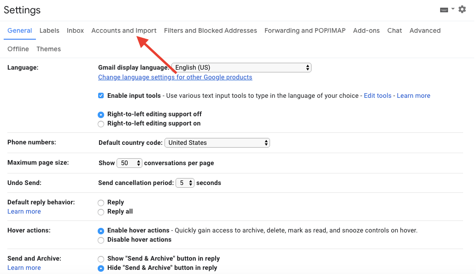The height and width of the screenshot is (274, 476).
Task: Open the Themes tab
Action: pyautogui.click(x=48, y=49)
